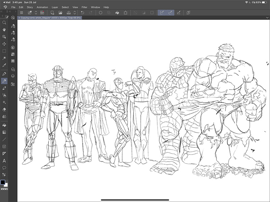Open the Brush Size palette icon
This screenshot has width=270, height=202.
[x=13, y=39]
